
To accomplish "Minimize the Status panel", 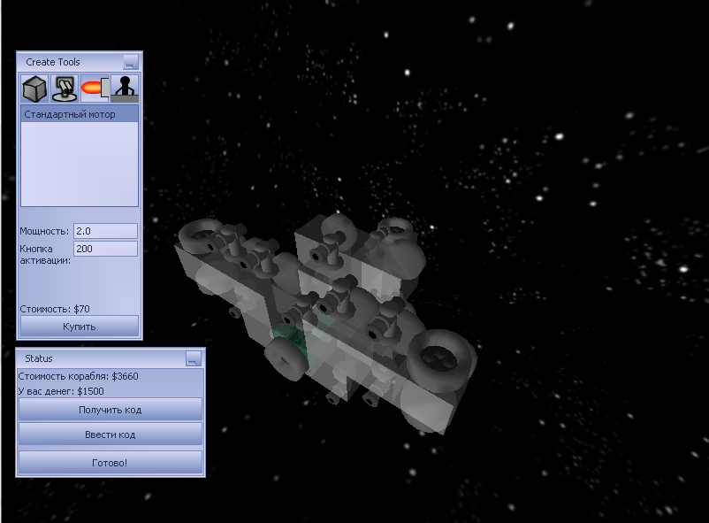I will coord(194,358).
